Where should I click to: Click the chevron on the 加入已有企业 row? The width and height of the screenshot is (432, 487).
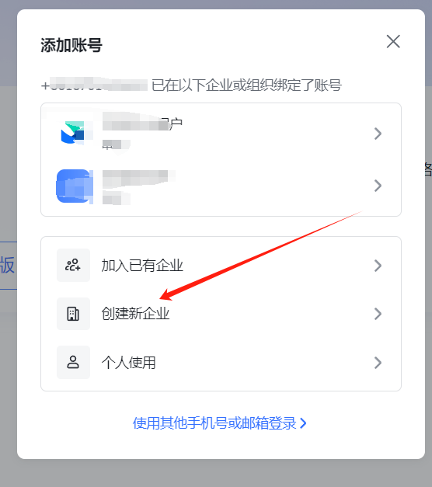(378, 266)
